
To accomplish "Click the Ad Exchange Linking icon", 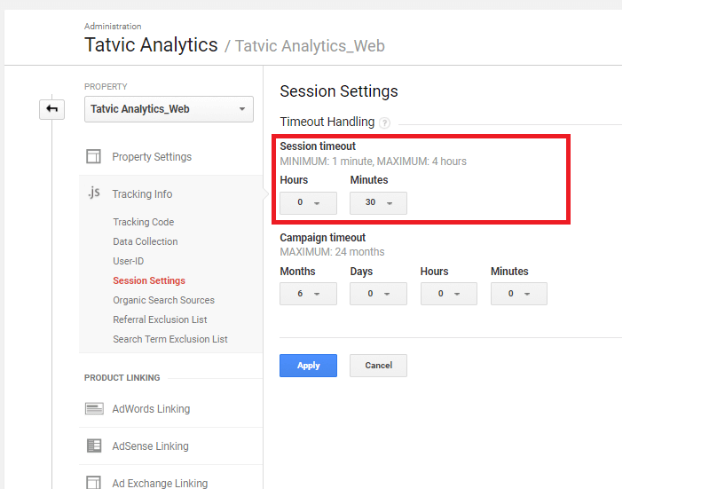I will click(x=94, y=482).
